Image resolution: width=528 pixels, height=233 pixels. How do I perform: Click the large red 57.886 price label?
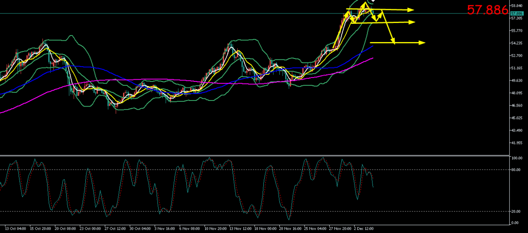coord(487,10)
